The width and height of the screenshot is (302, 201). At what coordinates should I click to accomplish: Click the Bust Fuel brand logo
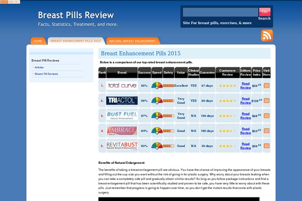[x=122, y=116]
